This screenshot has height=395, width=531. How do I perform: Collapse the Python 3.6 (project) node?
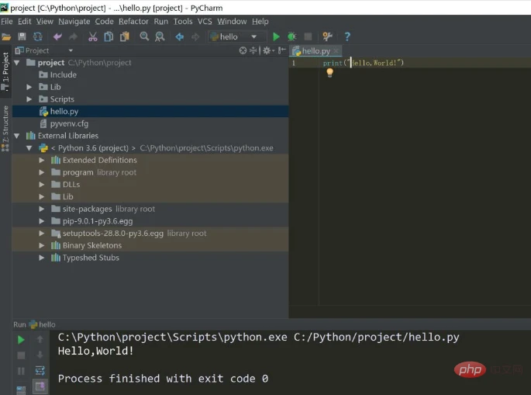coord(29,148)
